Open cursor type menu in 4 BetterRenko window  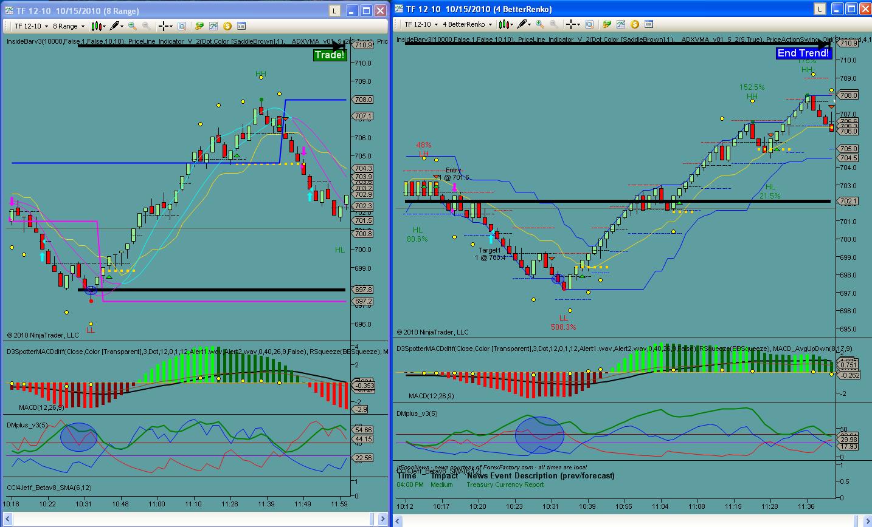[572, 24]
